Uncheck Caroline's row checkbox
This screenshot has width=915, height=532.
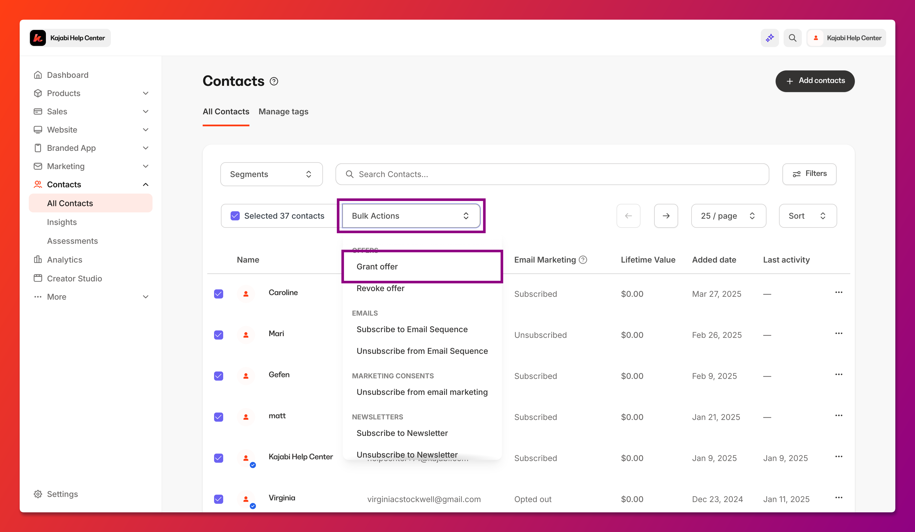pos(219,294)
